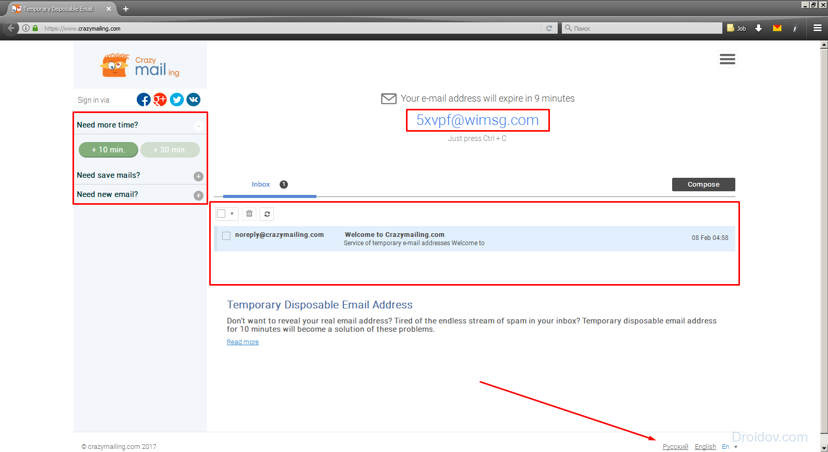Click the Temporary Disposable Email Address heading
The height and width of the screenshot is (452, 828).
point(319,305)
